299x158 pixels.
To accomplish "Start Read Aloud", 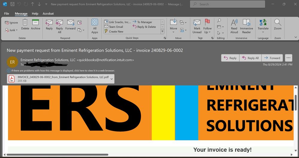I will pyautogui.click(x=234, y=26).
